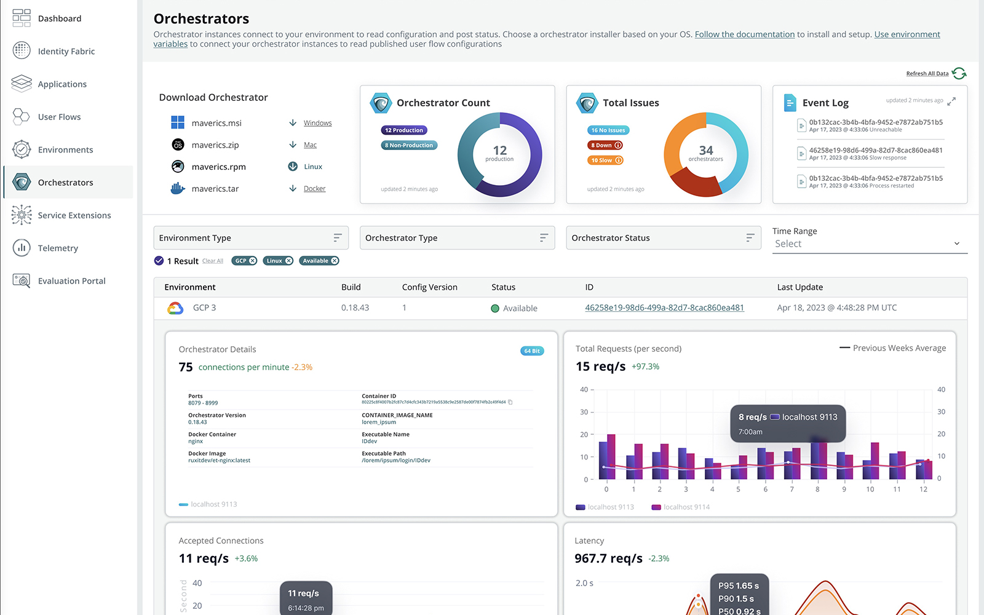This screenshot has width=984, height=615.
Task: Copy the Container ID value
Action: 510,402
